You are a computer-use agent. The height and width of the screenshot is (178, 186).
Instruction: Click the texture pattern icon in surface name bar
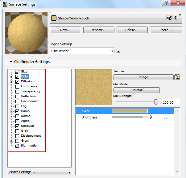pos(169,18)
